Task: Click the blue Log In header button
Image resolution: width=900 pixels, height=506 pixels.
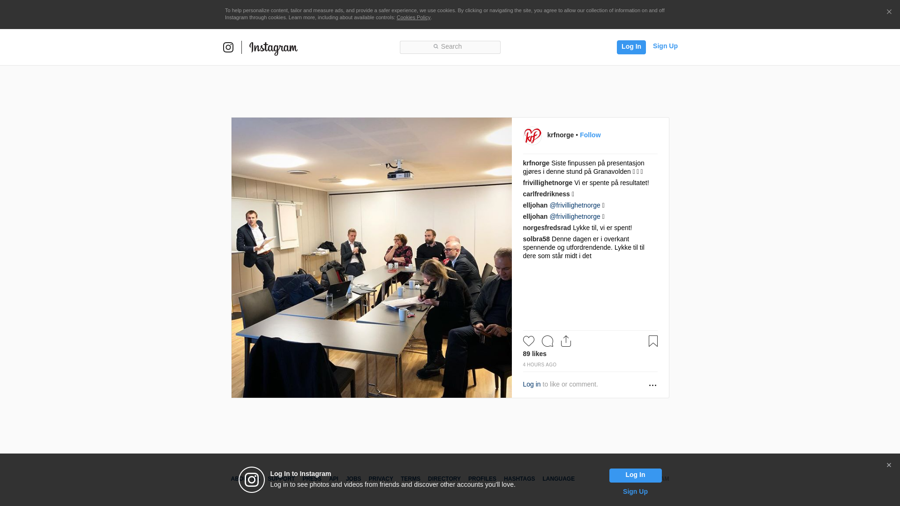Action: tap(631, 47)
